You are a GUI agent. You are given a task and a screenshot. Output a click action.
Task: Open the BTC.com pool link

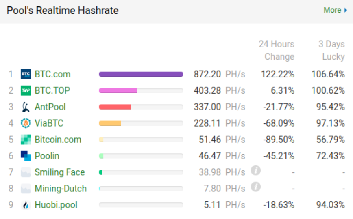(52, 74)
